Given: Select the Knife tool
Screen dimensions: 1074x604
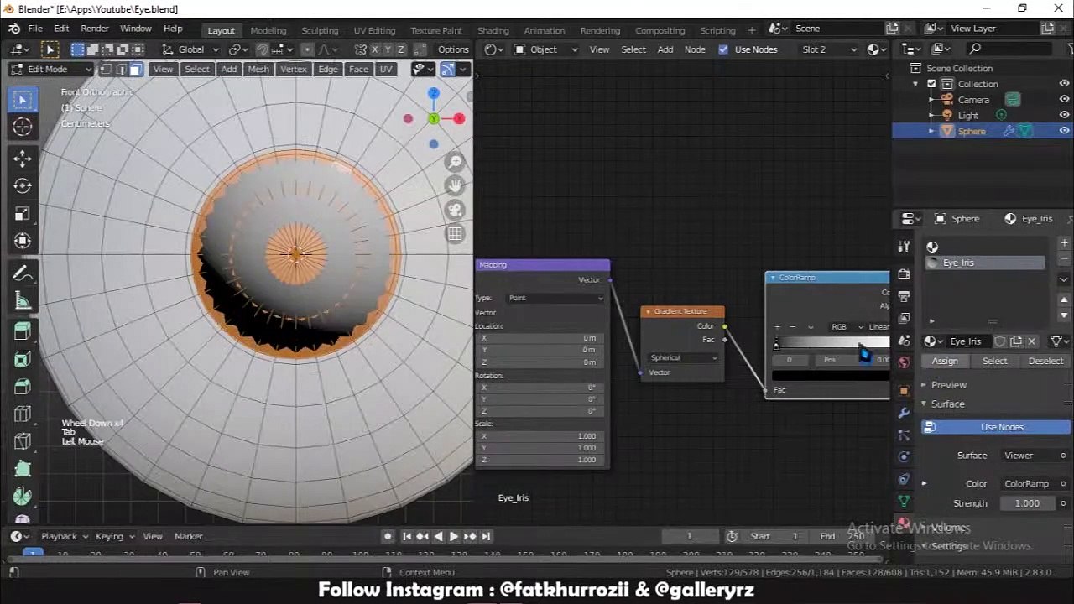Looking at the screenshot, I should [23, 442].
